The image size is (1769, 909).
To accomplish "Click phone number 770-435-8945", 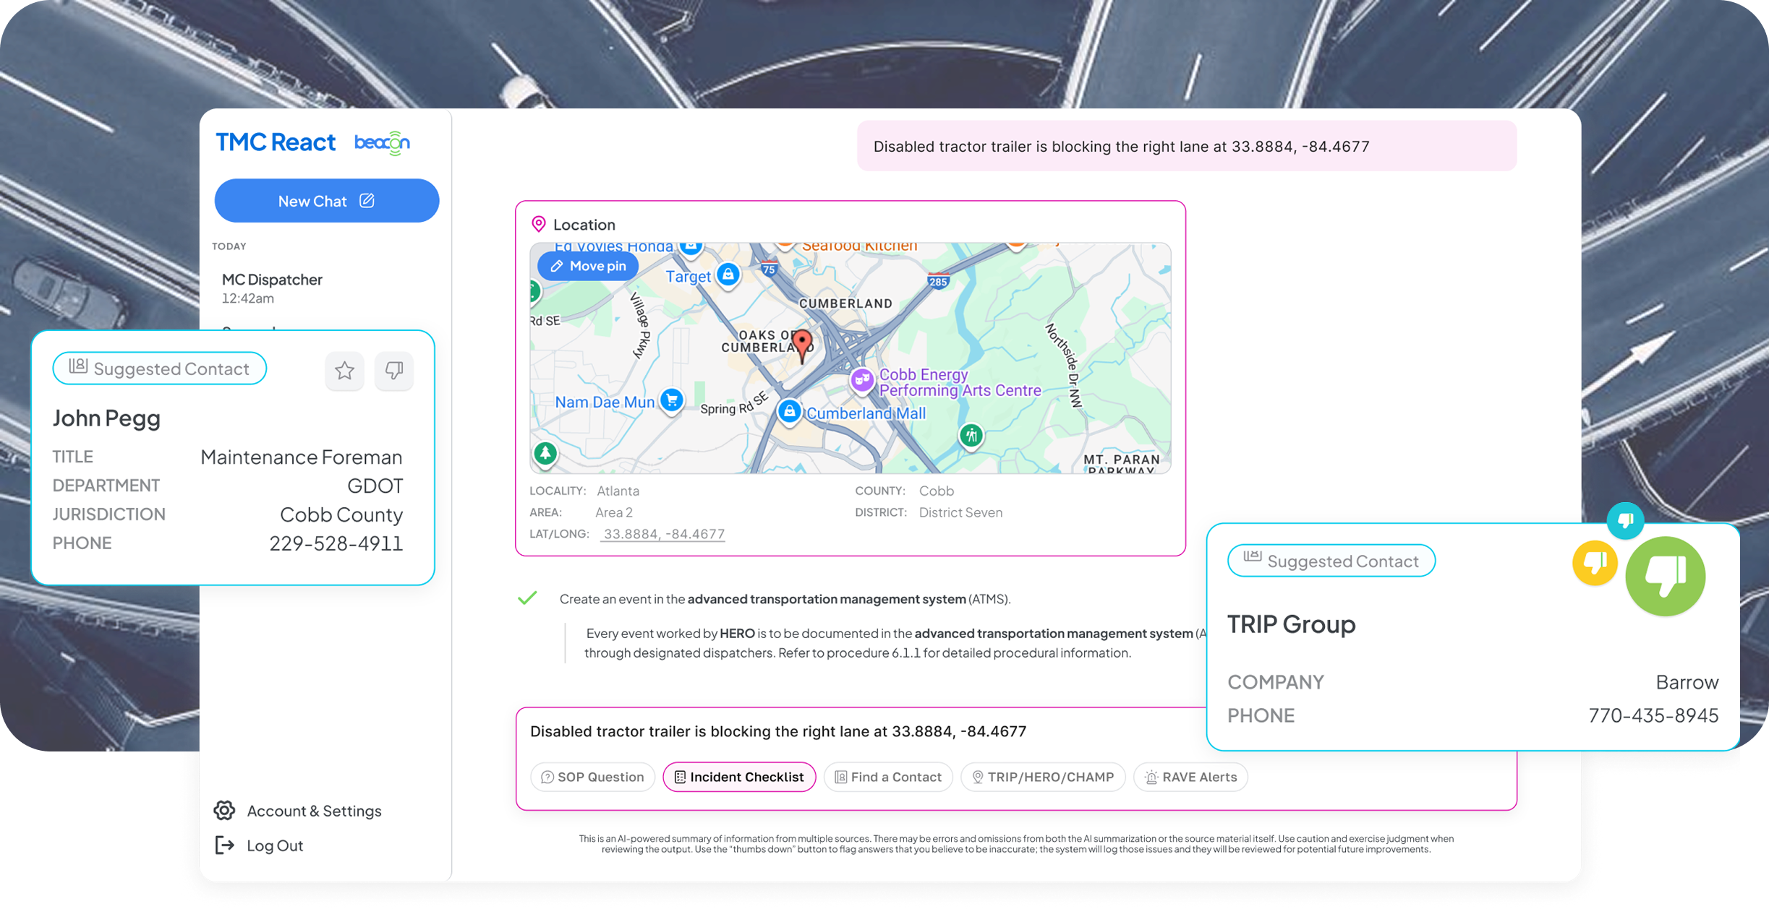I will [x=1653, y=715].
